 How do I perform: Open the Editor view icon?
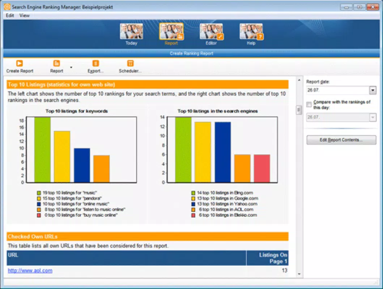(211, 31)
